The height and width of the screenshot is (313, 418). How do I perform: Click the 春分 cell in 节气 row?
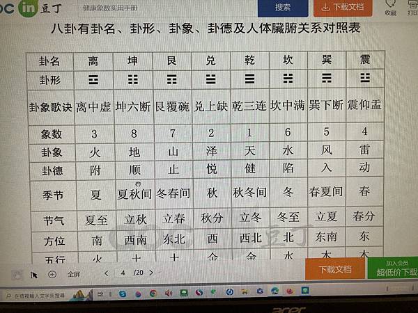pyautogui.click(x=364, y=216)
